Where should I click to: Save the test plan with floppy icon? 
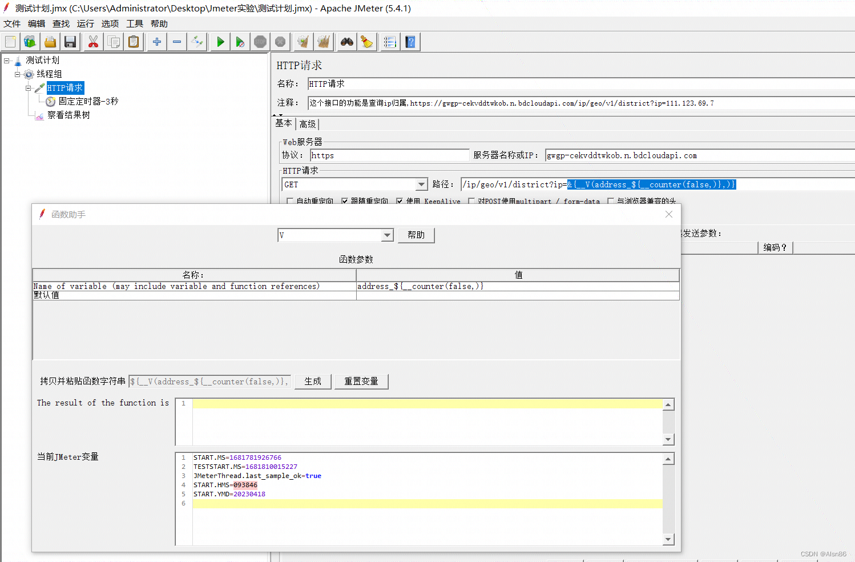70,42
